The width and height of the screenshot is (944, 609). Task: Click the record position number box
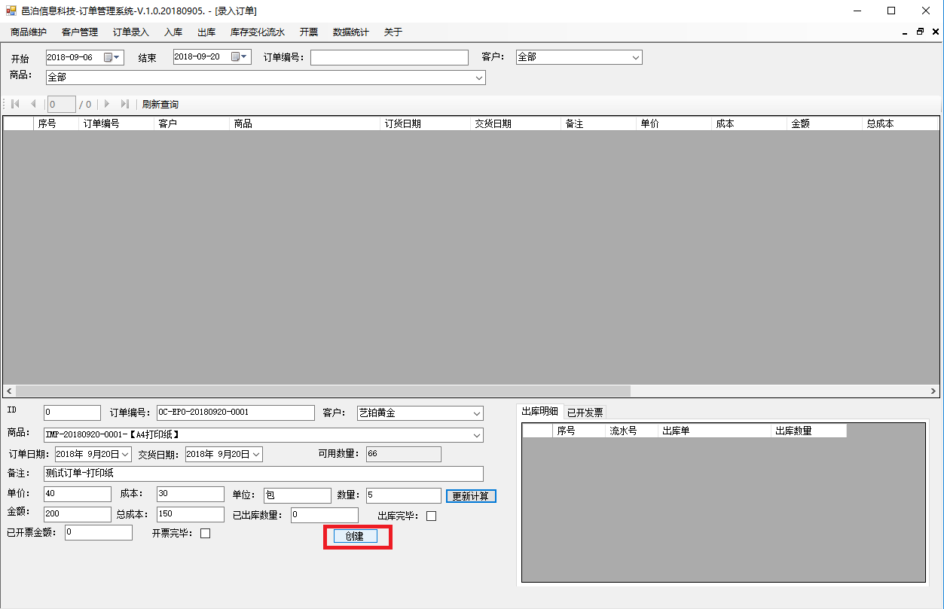click(x=61, y=104)
